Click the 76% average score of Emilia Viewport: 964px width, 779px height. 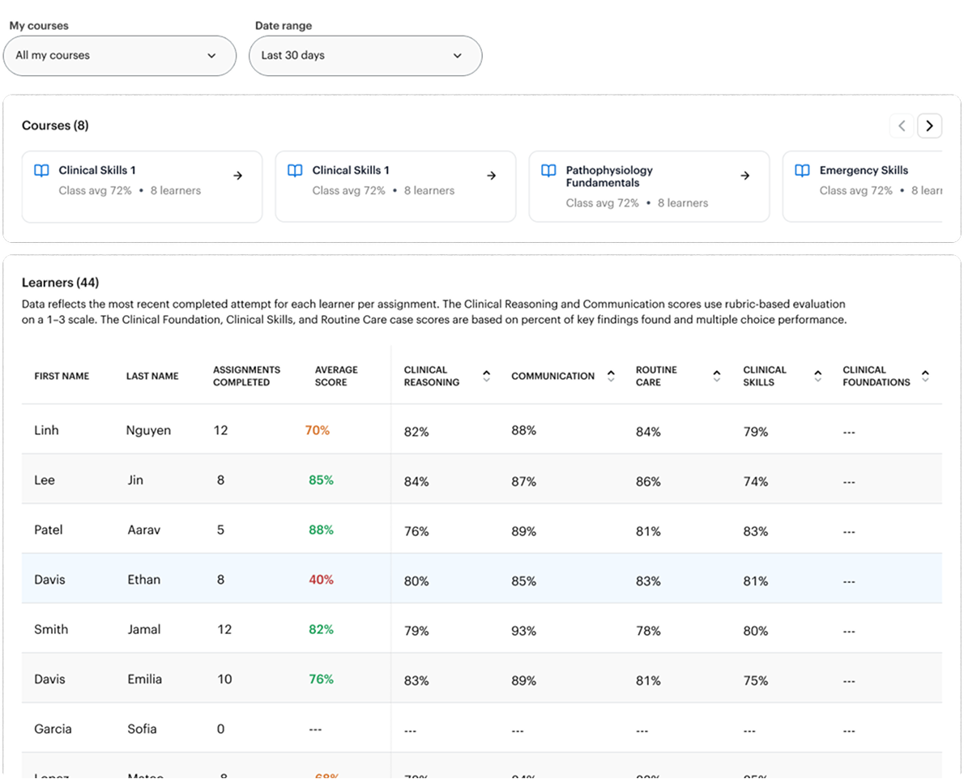[x=321, y=679]
